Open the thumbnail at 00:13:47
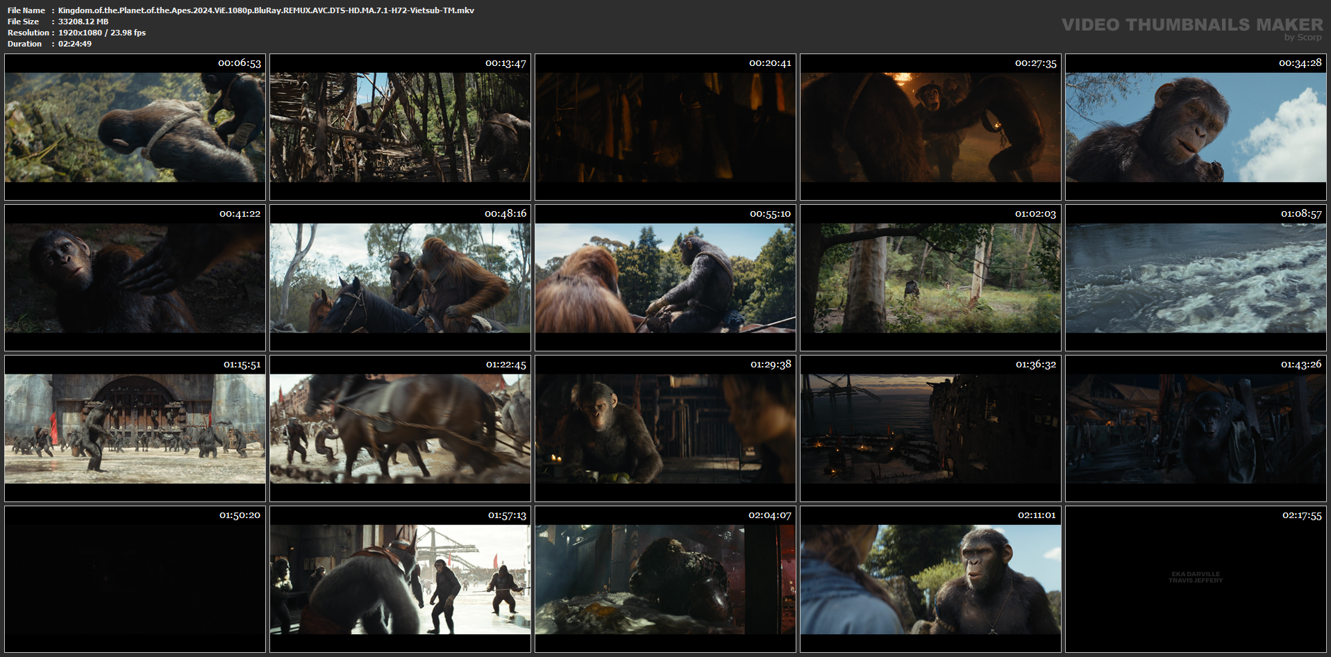This screenshot has width=1331, height=657. point(400,127)
